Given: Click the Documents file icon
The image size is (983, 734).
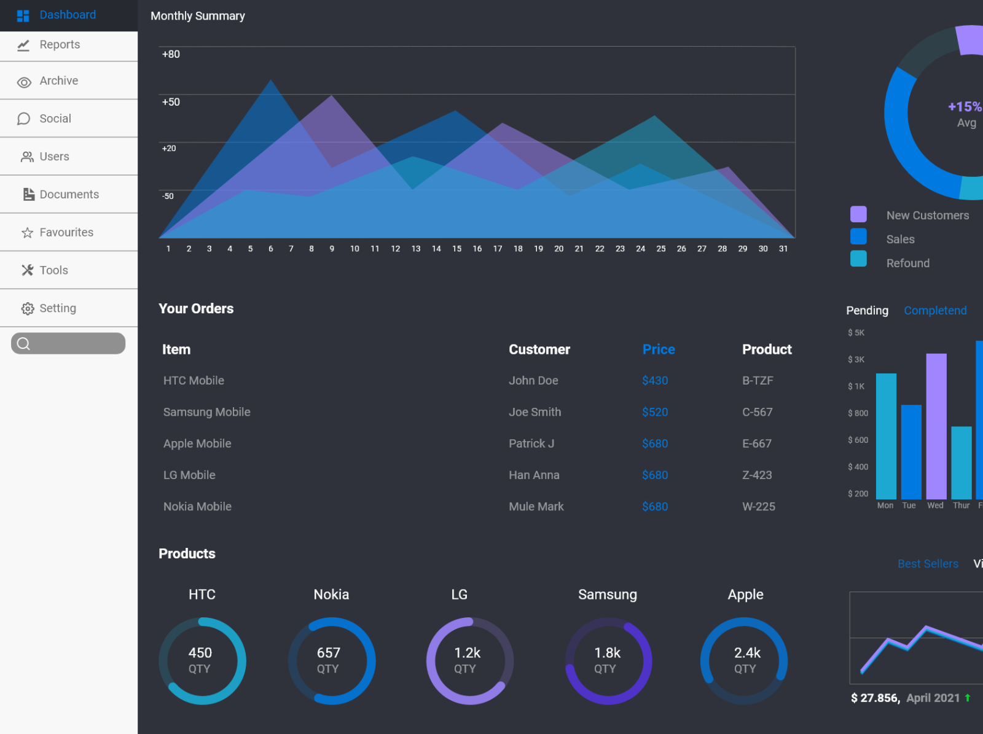Looking at the screenshot, I should (28, 195).
